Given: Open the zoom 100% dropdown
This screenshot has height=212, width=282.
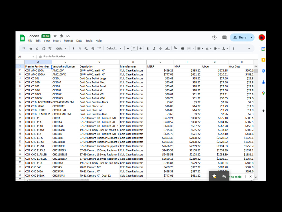Looking at the screenshot, I should 61,49.
